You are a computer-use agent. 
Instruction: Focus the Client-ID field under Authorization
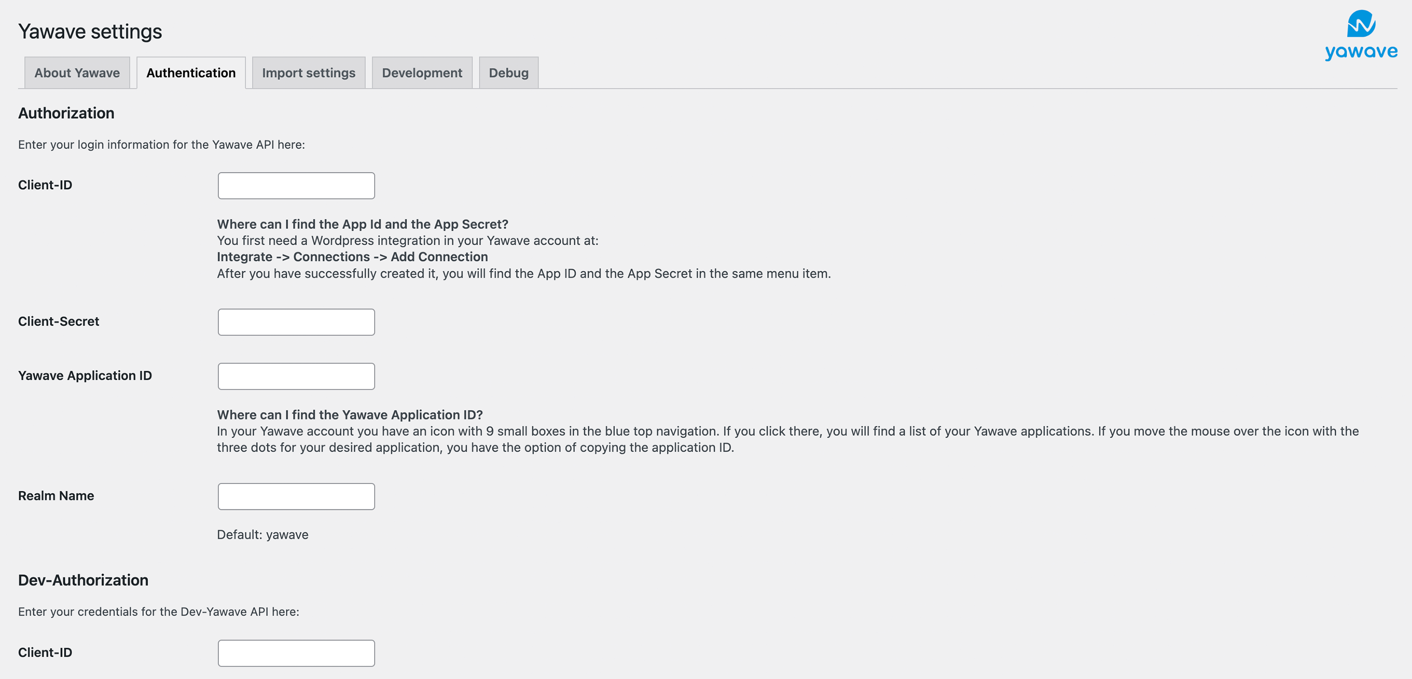pos(297,186)
